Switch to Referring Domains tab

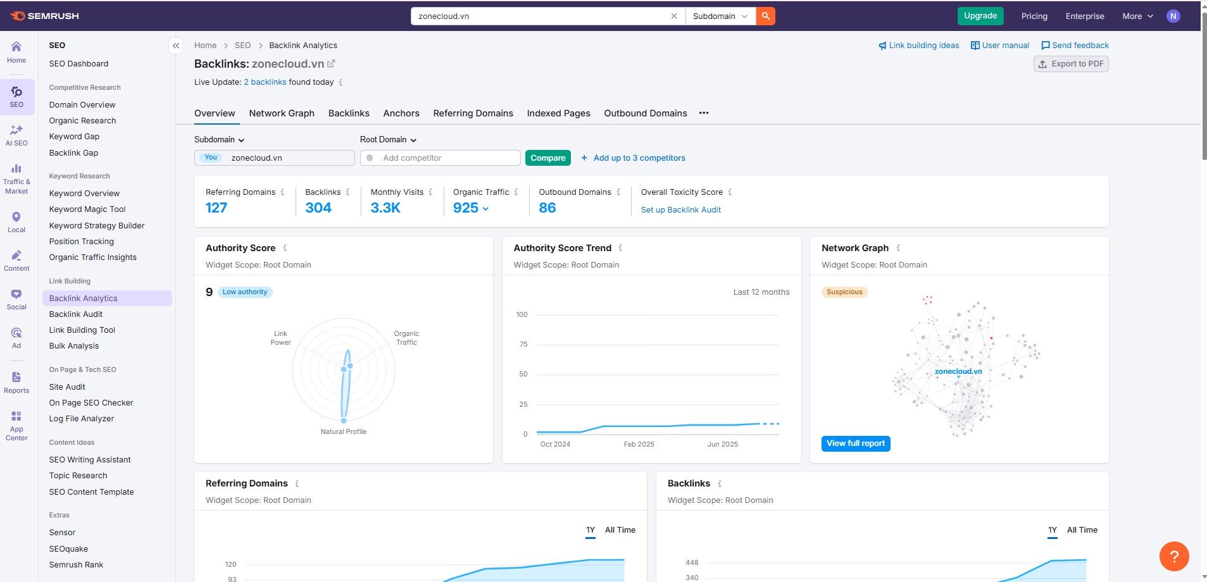point(473,113)
